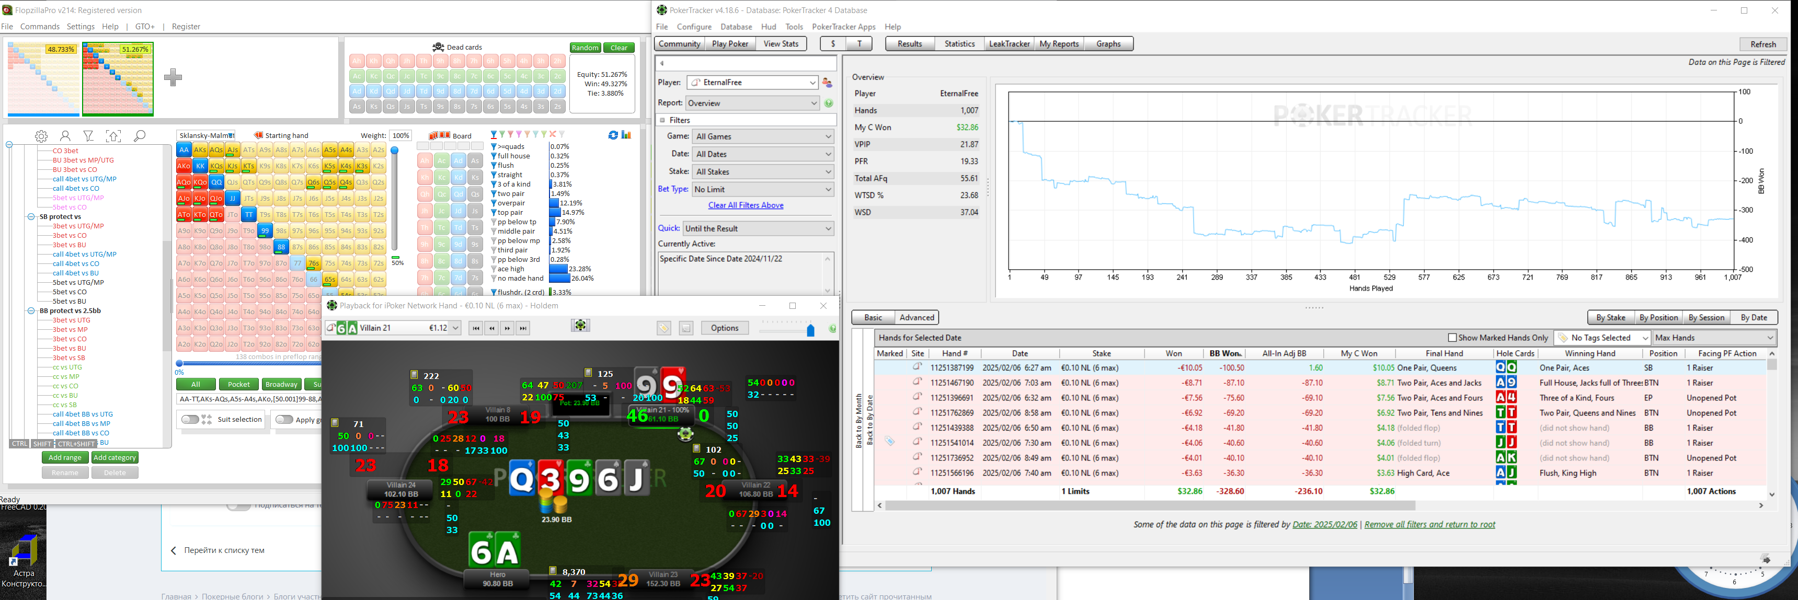Click the bar chart icon in statistics panel
1798x600 pixels.
click(x=626, y=135)
